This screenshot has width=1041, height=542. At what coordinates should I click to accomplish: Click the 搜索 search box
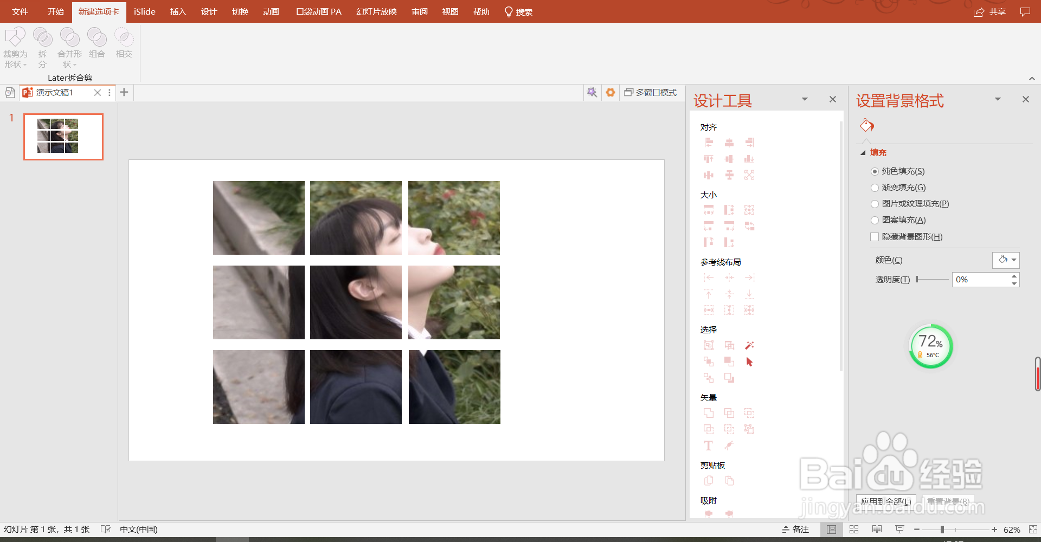518,12
